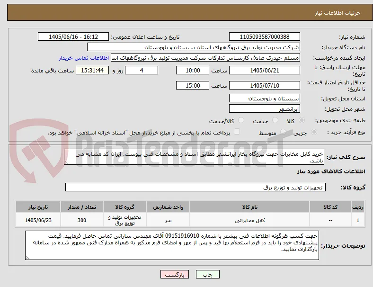Toggle the اسناد خزانه اسلامی payment checkbox
The height and width of the screenshot is (287, 373).
pos(237,132)
